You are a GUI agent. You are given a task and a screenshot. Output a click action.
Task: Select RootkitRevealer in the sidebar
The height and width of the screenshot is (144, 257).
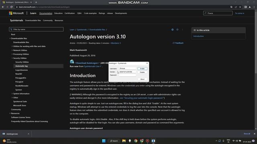(22, 86)
